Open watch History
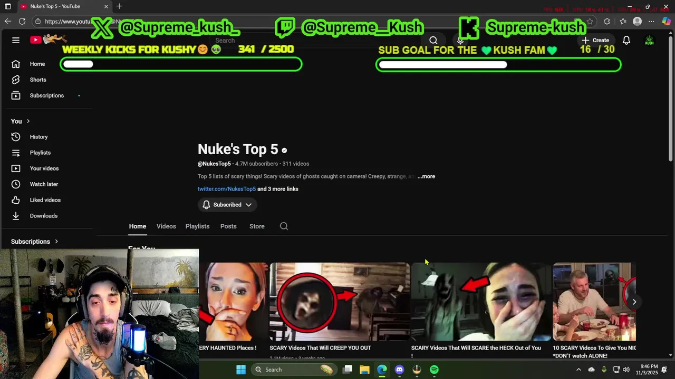 coord(38,137)
